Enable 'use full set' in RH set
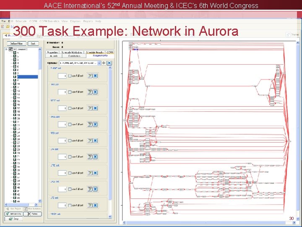302x227 pixels. [x=70, y=92]
